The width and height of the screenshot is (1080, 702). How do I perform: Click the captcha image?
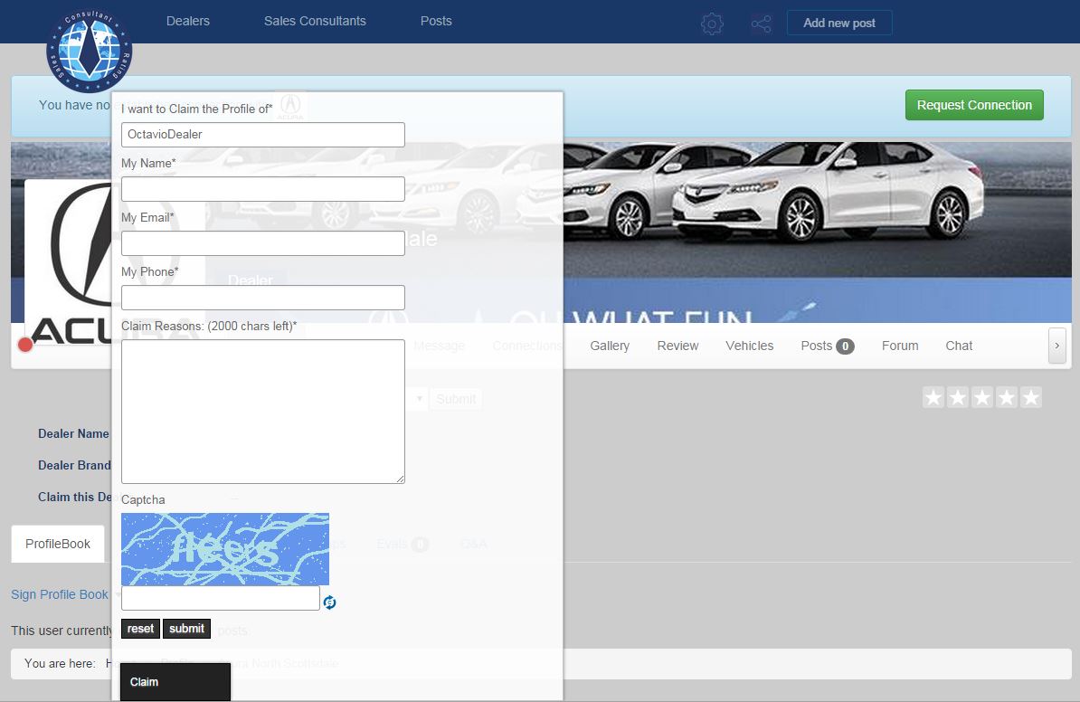tap(225, 549)
